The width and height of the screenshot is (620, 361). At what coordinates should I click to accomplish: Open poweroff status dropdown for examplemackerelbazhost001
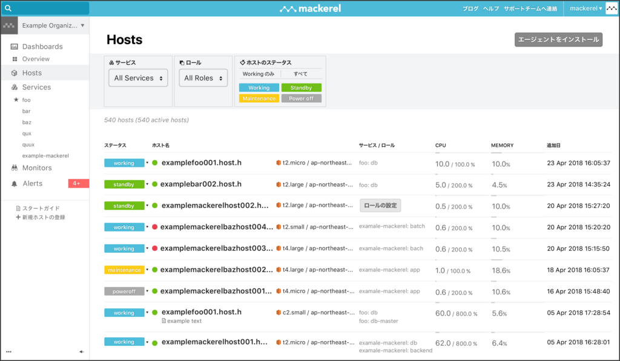147,291
